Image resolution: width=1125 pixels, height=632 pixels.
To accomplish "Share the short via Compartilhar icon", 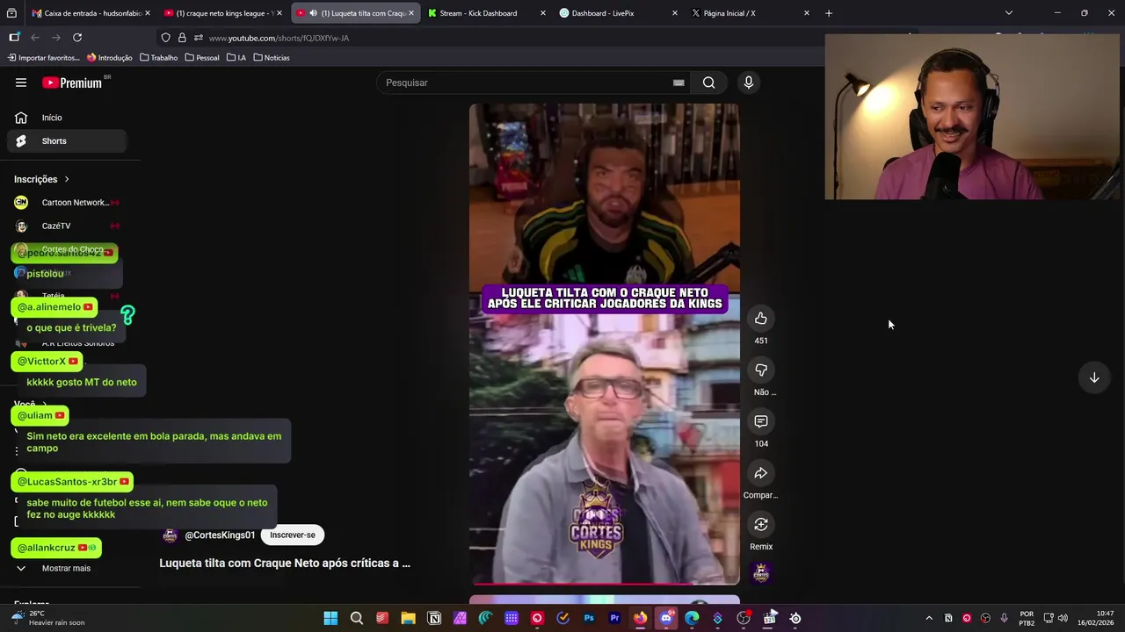I will tap(761, 474).
